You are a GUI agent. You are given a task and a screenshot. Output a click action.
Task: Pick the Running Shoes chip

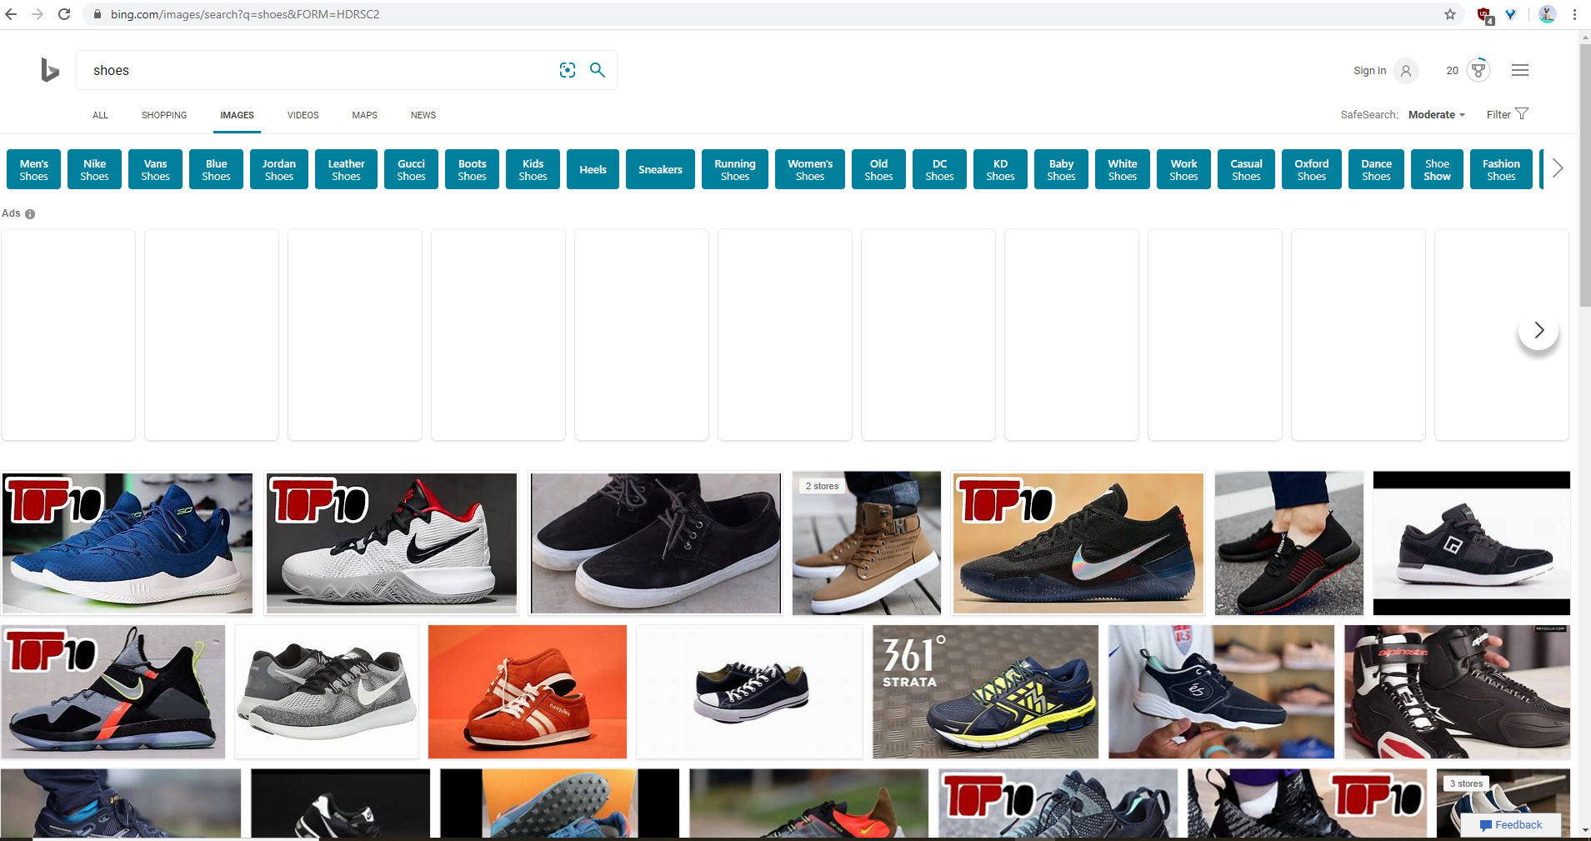(735, 169)
